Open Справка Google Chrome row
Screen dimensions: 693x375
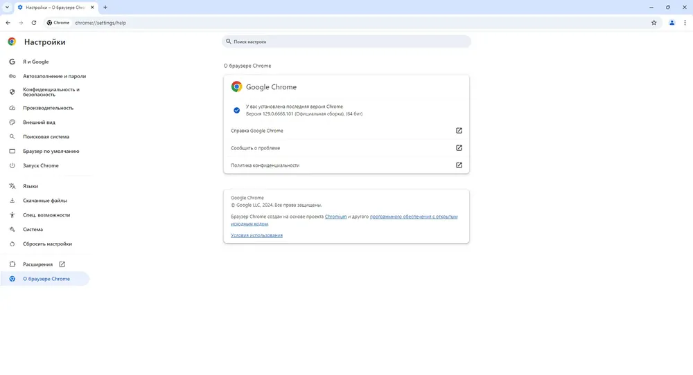346,131
